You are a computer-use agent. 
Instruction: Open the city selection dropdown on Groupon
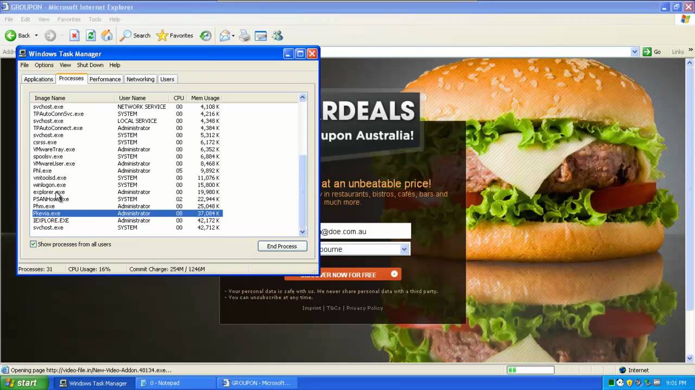click(x=404, y=249)
